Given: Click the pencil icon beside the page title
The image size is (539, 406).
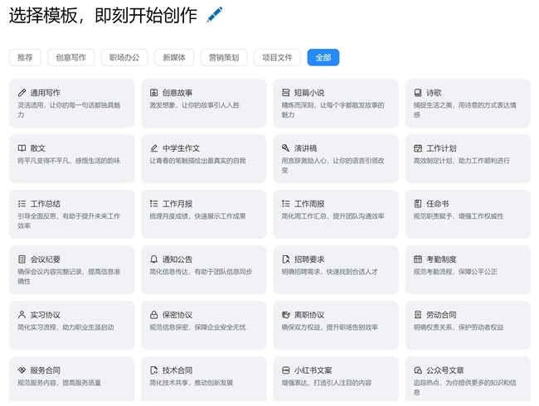Looking at the screenshot, I should [214, 15].
